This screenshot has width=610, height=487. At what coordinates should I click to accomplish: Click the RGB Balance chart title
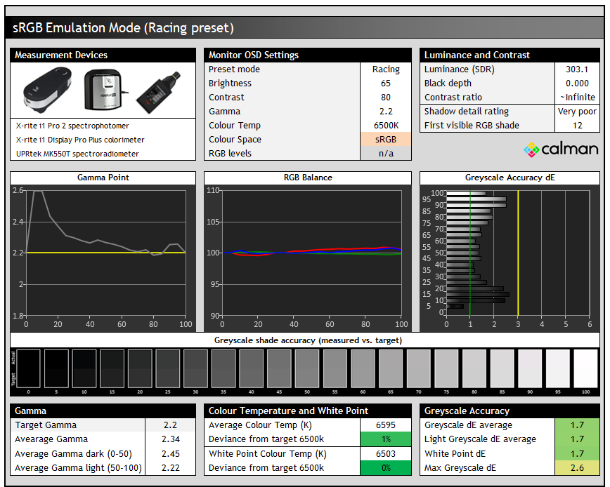click(308, 178)
